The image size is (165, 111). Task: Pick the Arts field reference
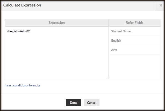click(114, 50)
